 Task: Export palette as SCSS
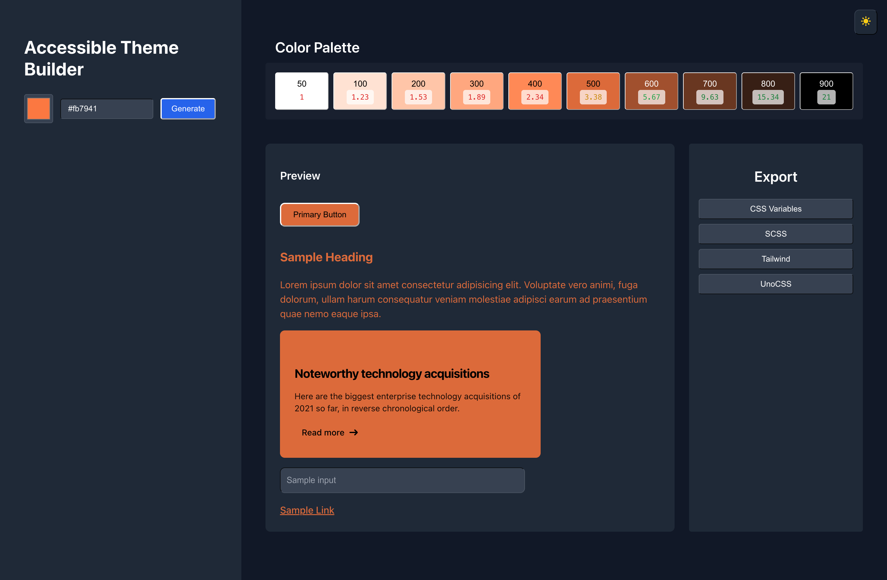(775, 234)
